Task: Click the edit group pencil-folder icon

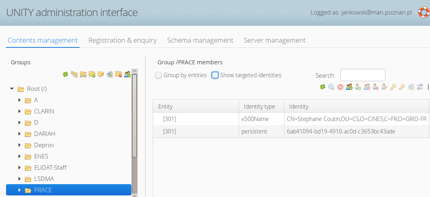Action: pos(101,74)
